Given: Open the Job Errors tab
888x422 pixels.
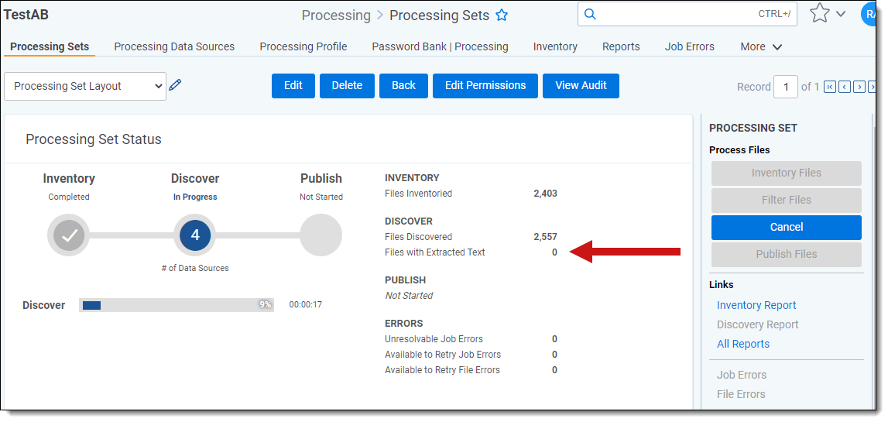Looking at the screenshot, I should coord(689,46).
